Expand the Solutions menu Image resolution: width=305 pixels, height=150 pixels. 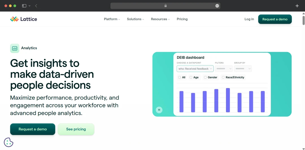(135, 19)
